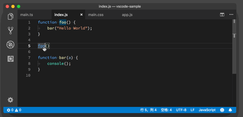Show notifications via the bell icon

coord(230,110)
